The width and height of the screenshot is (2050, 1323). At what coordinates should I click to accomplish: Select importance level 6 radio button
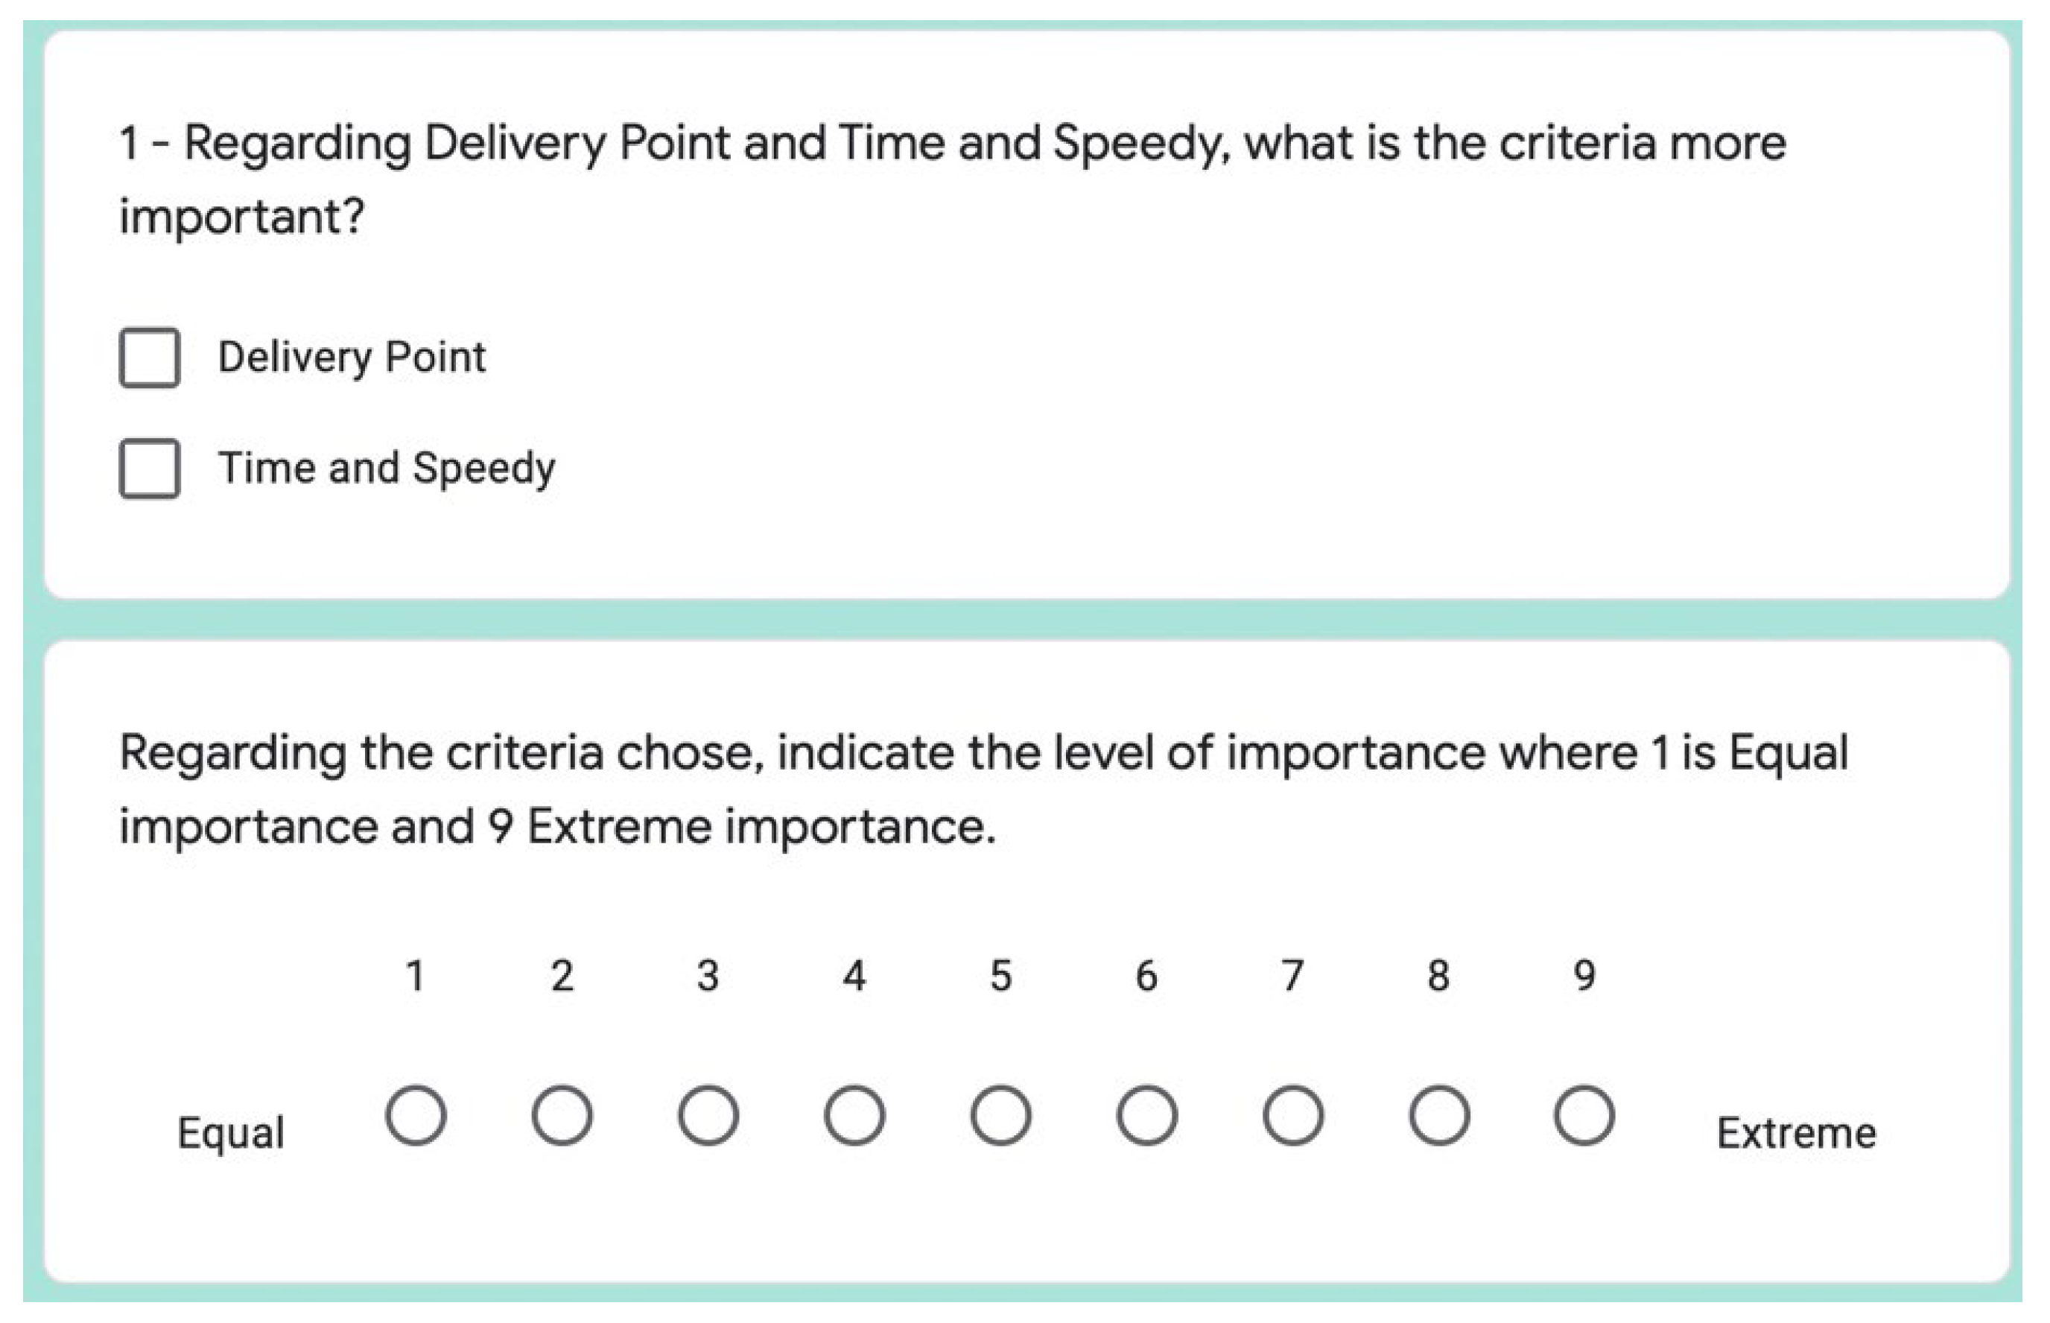click(x=1146, y=1116)
